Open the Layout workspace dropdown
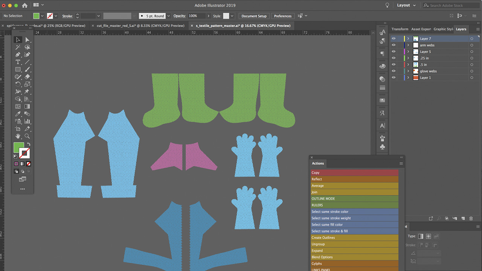This screenshot has width=482, height=271. coord(406,5)
